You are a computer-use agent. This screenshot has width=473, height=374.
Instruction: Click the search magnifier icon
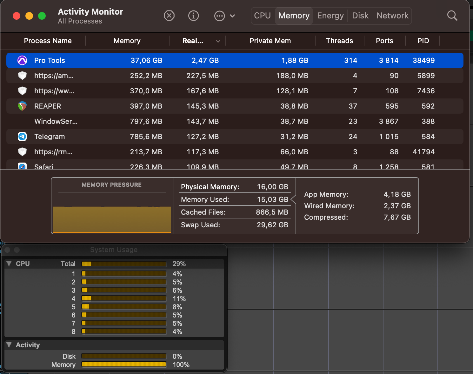tap(452, 16)
